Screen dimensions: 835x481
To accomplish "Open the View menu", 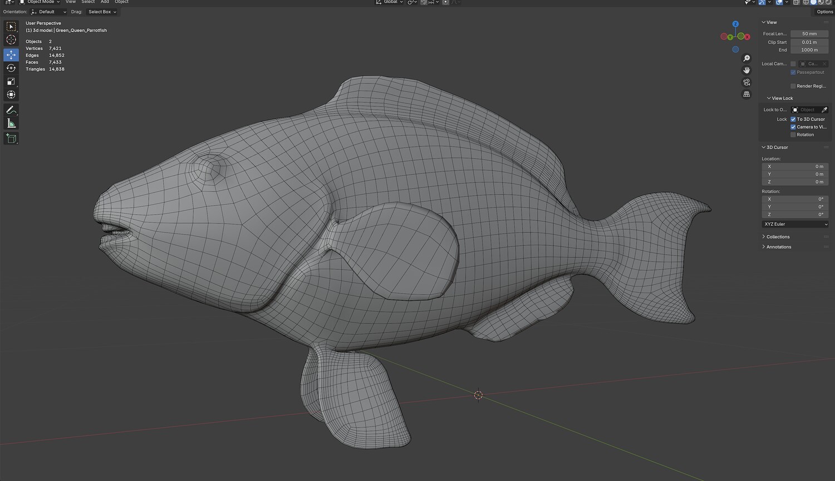I will point(71,2).
